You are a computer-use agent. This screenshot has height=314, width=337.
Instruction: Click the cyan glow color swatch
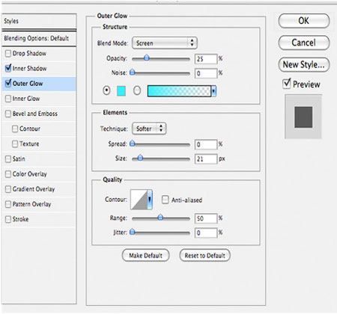[x=121, y=90]
